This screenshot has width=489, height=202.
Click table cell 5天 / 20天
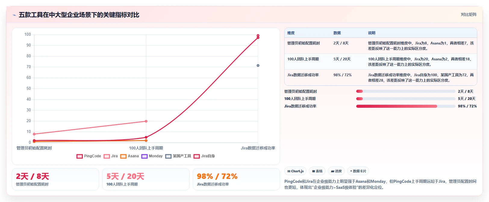(x=342, y=59)
